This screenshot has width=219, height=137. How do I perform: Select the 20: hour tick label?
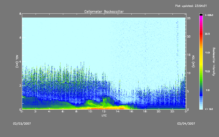click(159, 112)
